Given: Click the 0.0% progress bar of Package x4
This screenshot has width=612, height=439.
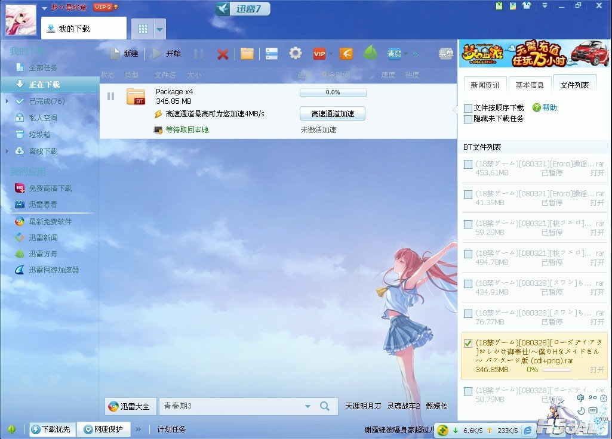Looking at the screenshot, I should (x=333, y=92).
